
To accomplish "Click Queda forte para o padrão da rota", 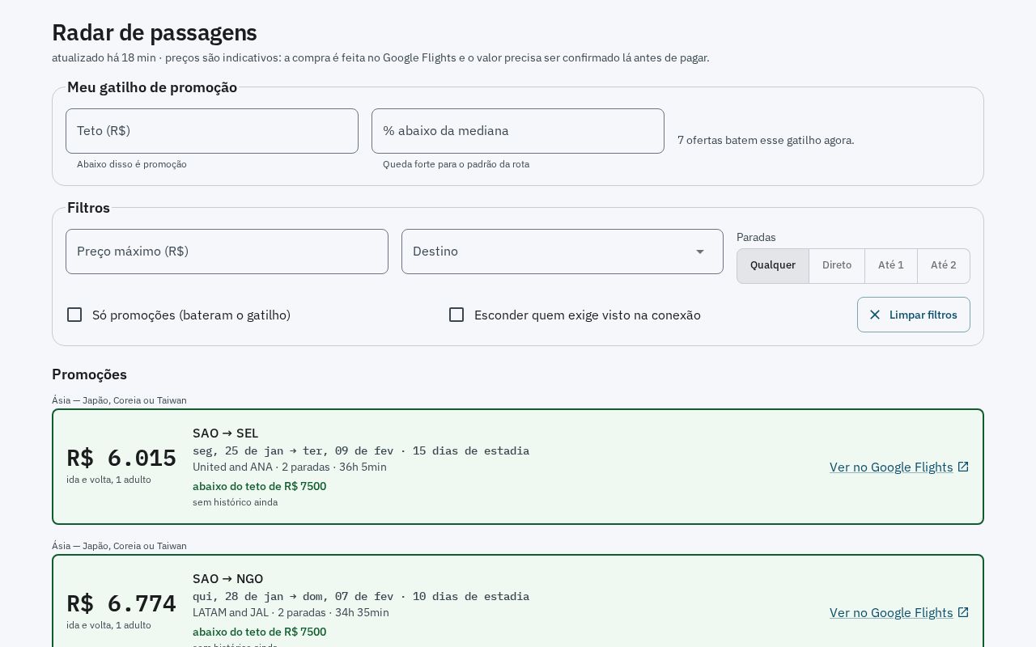I will [456, 164].
